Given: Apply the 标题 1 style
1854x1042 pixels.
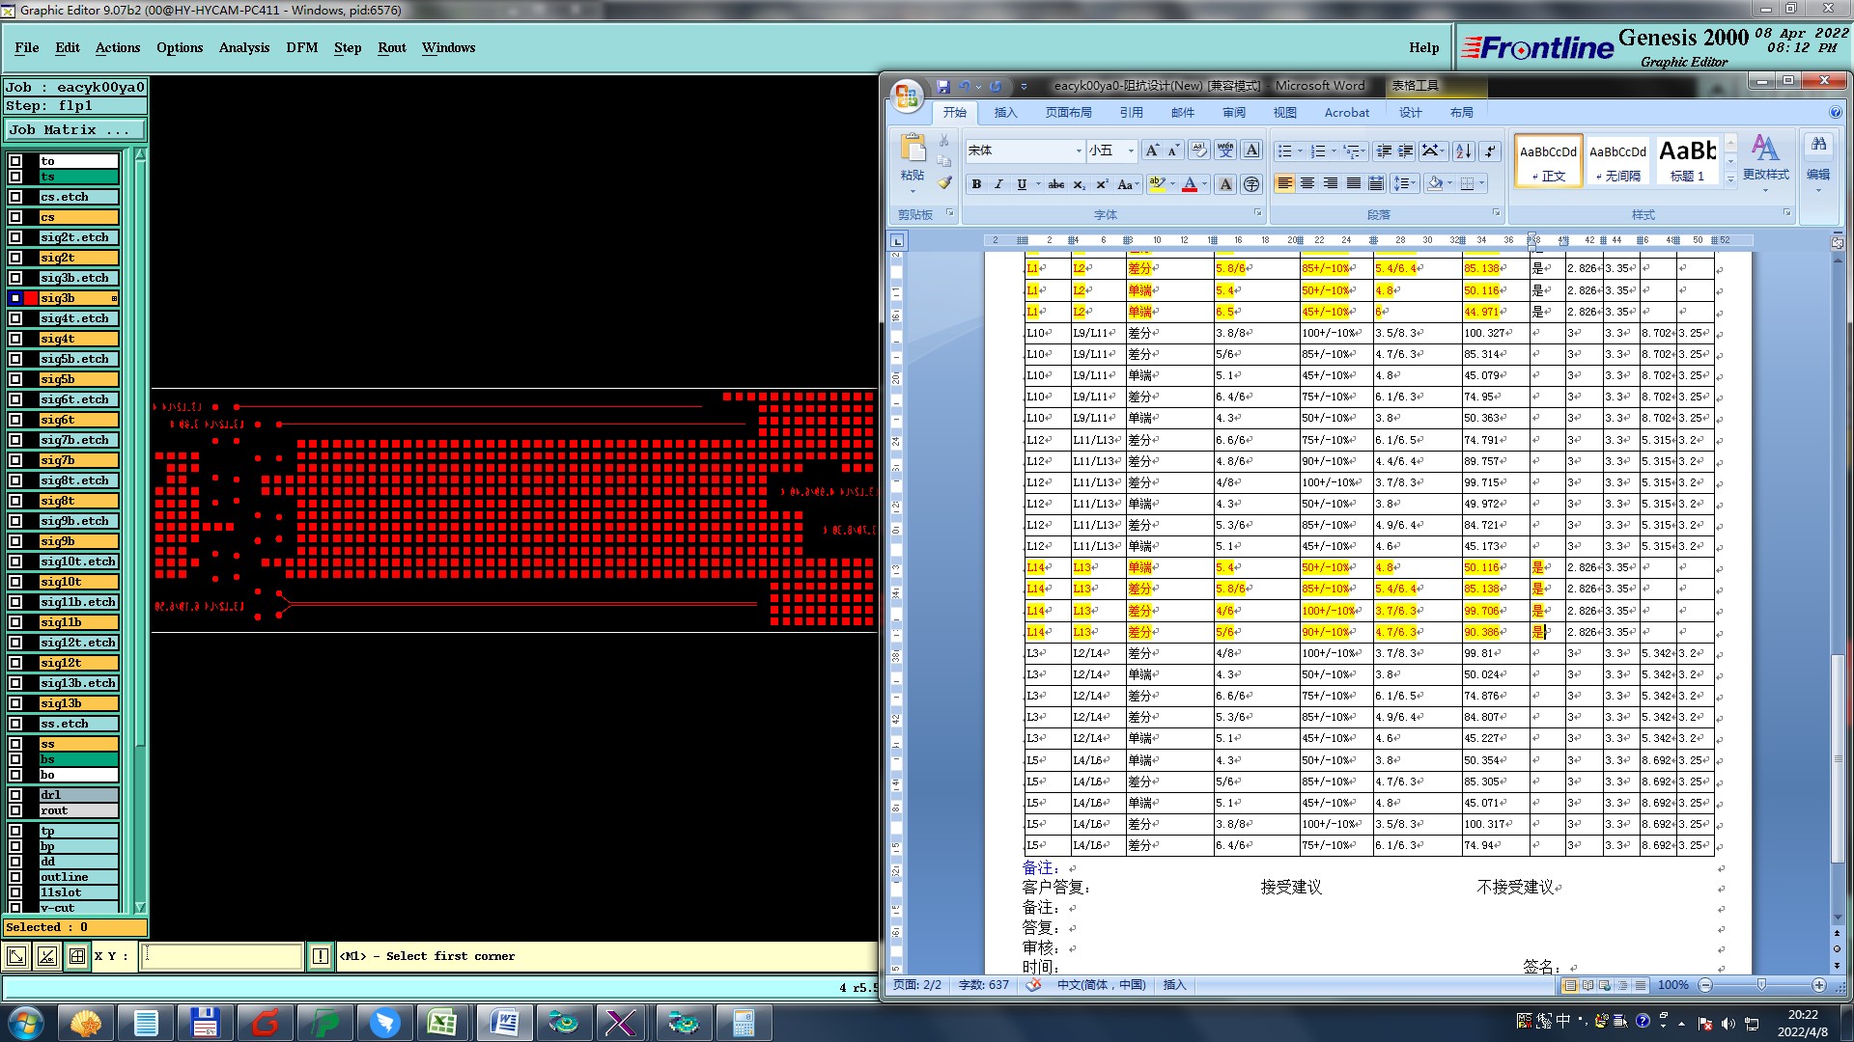Looking at the screenshot, I should [1687, 160].
